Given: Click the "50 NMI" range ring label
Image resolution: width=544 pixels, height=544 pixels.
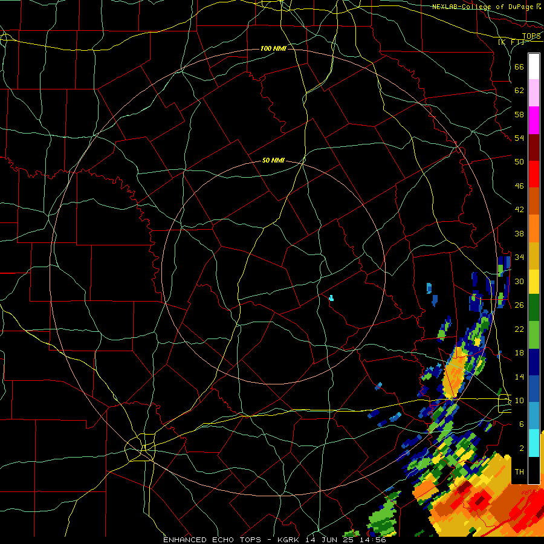Looking at the screenshot, I should click(273, 160).
